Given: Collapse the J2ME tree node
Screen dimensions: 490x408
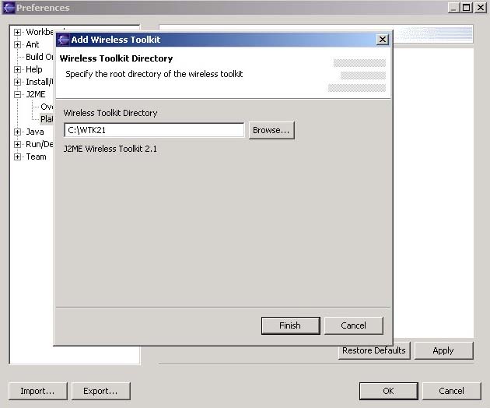Looking at the screenshot, I should [17, 94].
